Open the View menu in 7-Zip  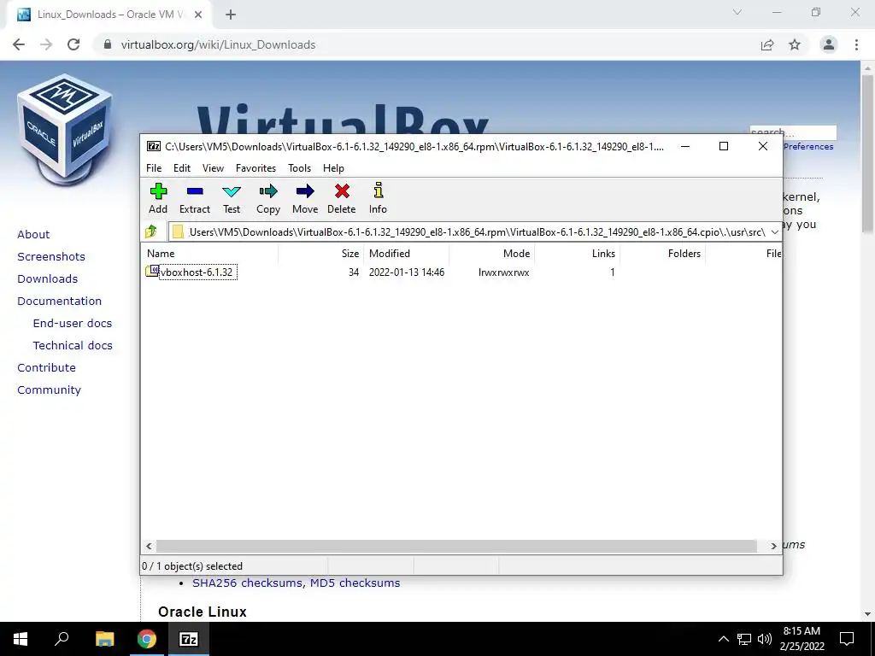click(x=213, y=168)
